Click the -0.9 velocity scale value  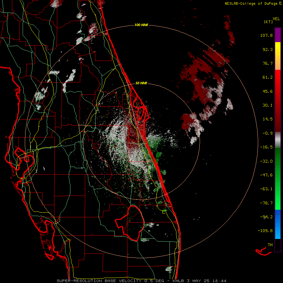[x=268, y=133]
